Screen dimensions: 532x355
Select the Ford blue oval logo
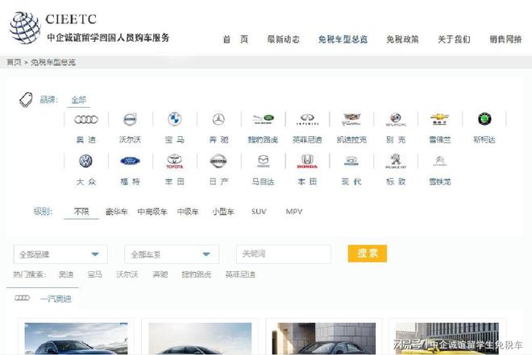130,161
